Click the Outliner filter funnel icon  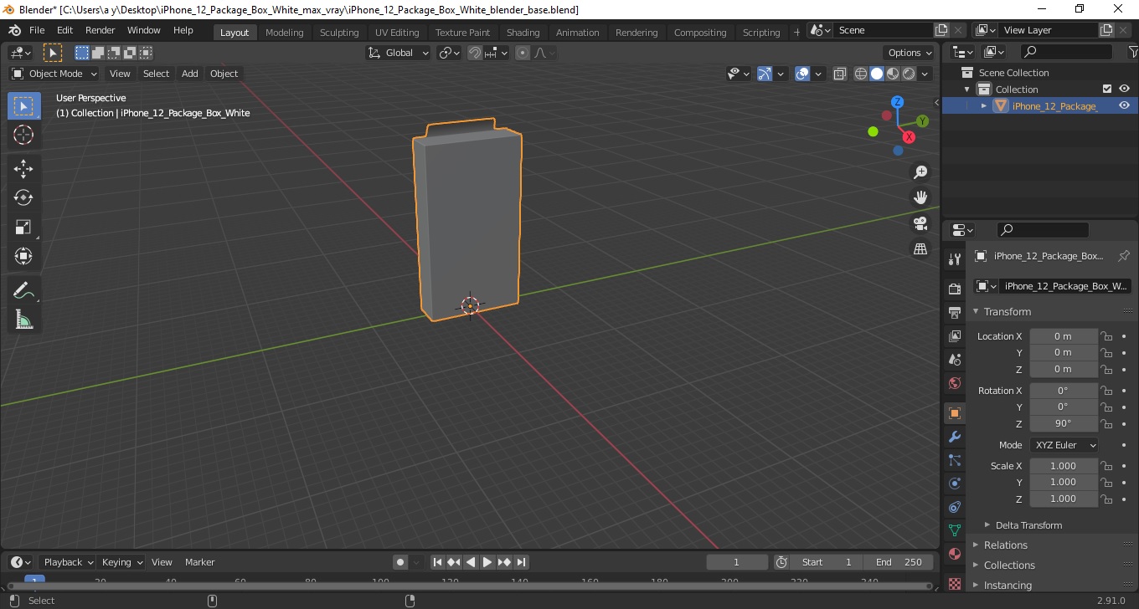pyautogui.click(x=1132, y=52)
